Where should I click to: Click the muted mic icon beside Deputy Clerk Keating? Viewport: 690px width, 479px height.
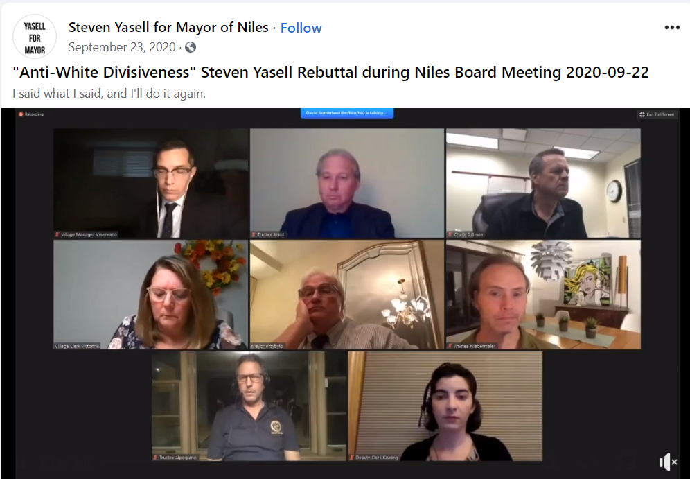tap(352, 458)
